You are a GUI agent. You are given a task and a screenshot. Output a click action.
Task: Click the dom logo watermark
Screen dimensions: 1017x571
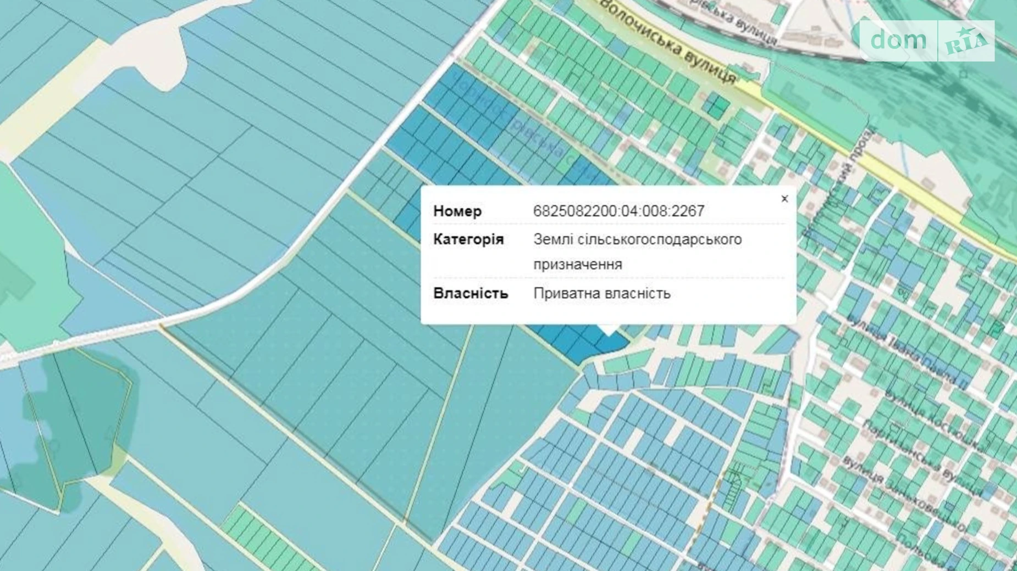pos(898,40)
